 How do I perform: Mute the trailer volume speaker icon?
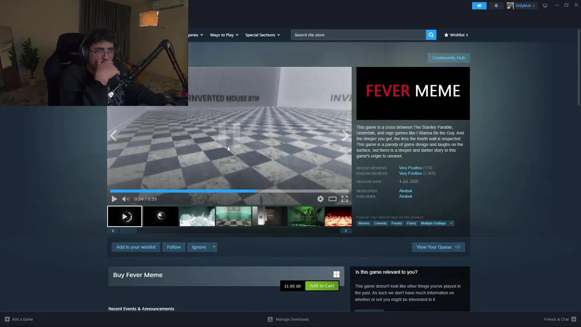click(126, 199)
